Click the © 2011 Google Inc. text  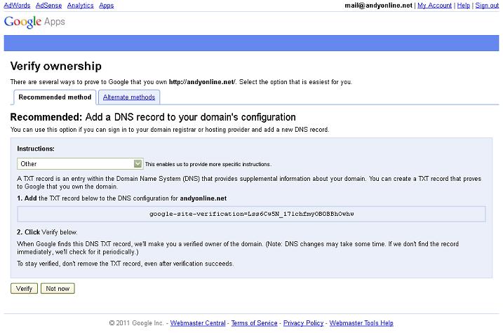[x=136, y=323]
